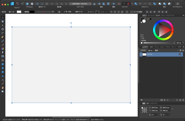Switch to the 履歴 (History) tab
185x121 pixels.
pos(147,103)
